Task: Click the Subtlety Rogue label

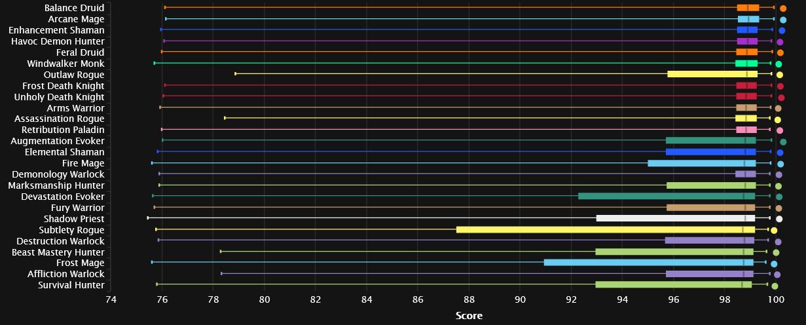Action: (71, 230)
